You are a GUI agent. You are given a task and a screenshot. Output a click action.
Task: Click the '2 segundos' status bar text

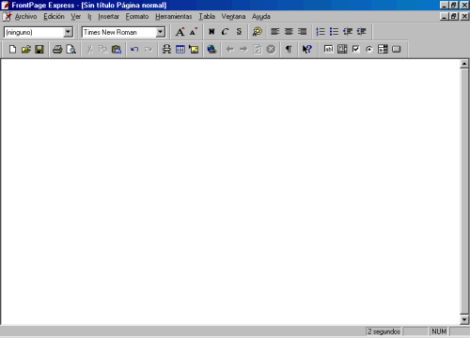click(384, 331)
